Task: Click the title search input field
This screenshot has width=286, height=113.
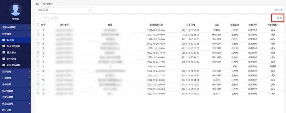Action: point(62,10)
